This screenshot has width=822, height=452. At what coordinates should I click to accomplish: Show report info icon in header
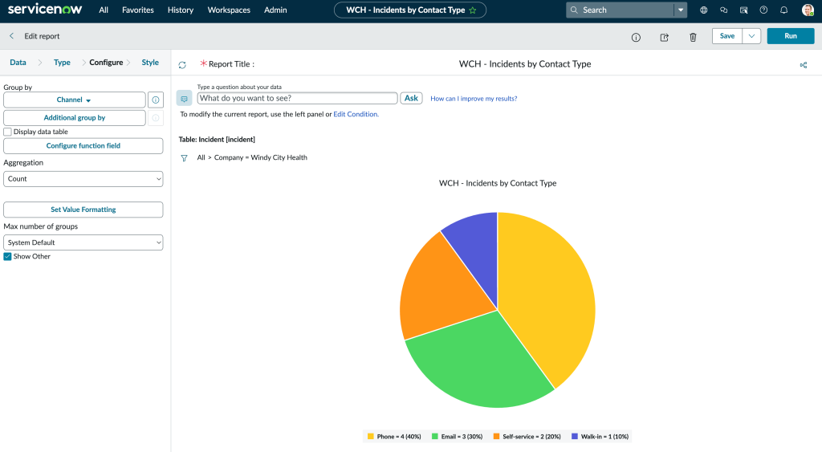(636, 37)
